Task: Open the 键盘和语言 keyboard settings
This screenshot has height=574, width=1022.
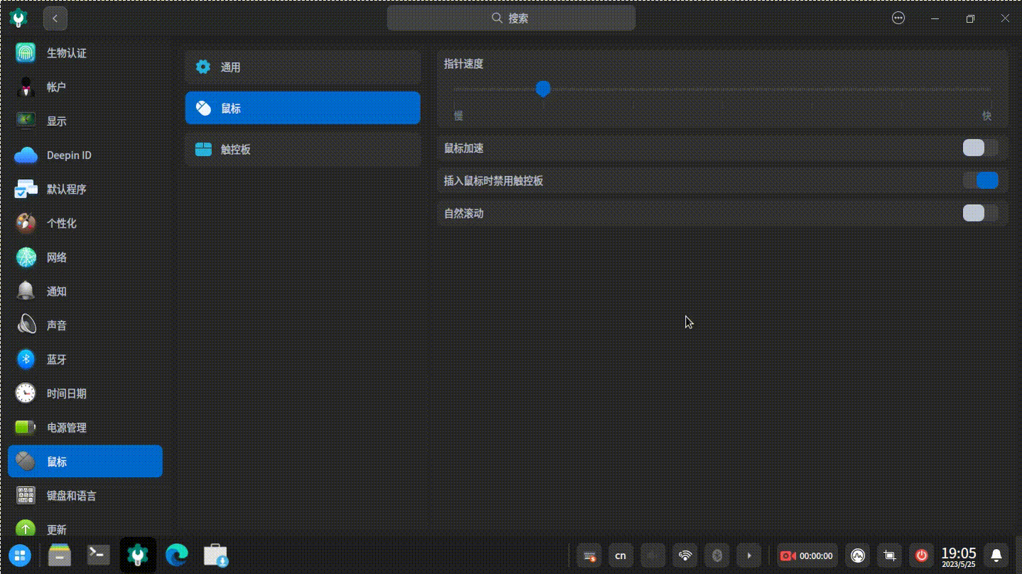Action: click(85, 496)
